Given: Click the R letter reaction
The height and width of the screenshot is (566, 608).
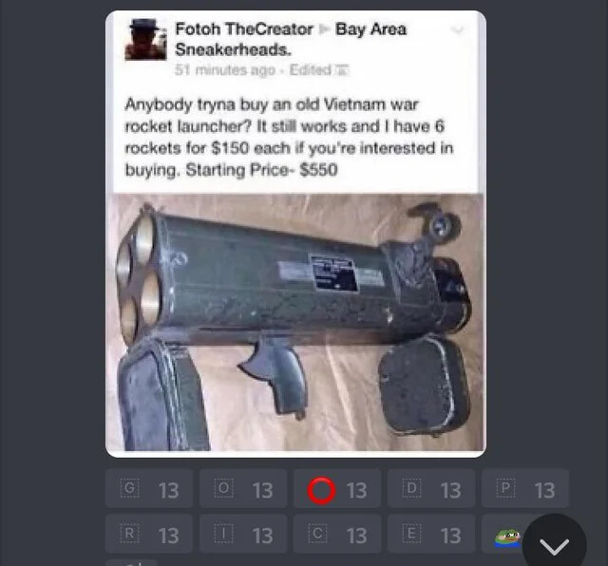Looking at the screenshot, I should [149, 534].
